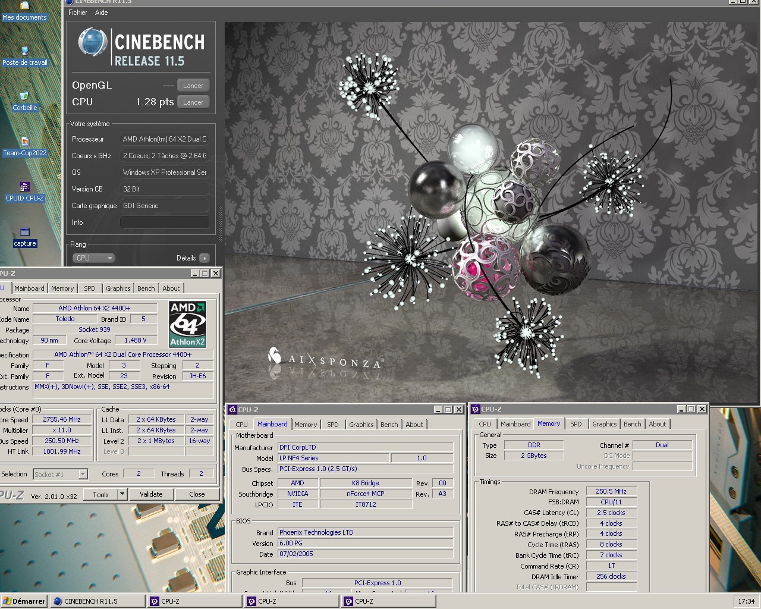Screen dimensions: 761x609
Task: Open Bench tab in Mainboard window
Action: (x=389, y=425)
